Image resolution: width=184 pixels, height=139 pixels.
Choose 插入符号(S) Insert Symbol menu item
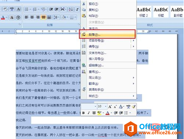pos(108,59)
